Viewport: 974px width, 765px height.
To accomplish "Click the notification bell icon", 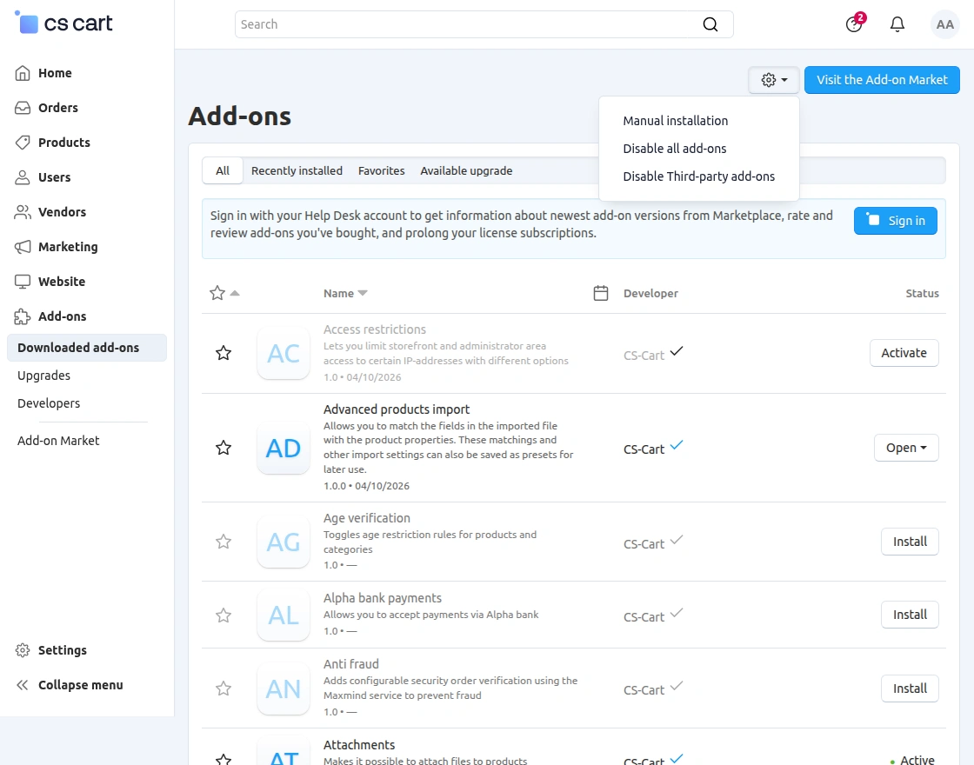I will coord(897,24).
